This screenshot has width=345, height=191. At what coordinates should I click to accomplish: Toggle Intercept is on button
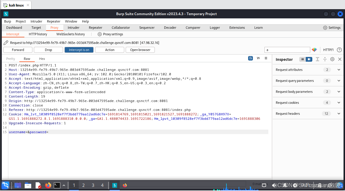79,50
